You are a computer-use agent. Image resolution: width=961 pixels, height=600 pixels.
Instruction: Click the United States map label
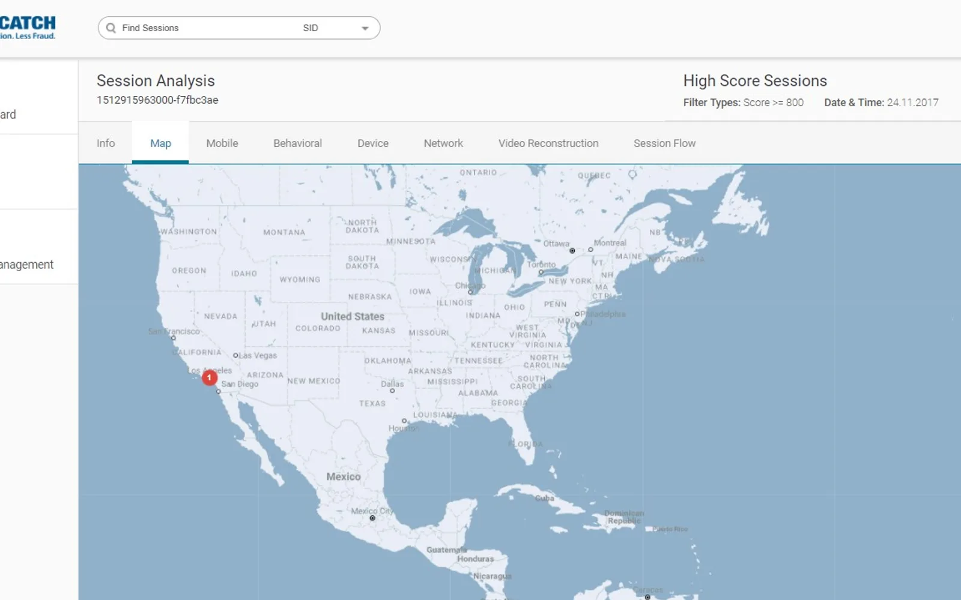coord(353,316)
